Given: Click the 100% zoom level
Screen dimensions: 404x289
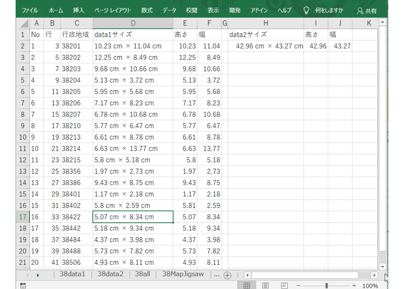Looking at the screenshot, I should 370,286.
